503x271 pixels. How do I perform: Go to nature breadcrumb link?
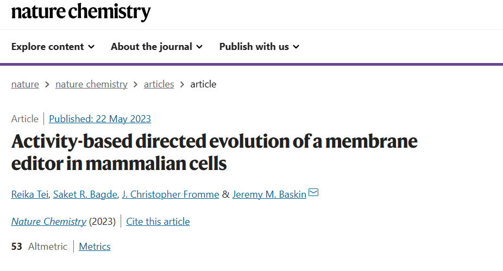pos(25,84)
